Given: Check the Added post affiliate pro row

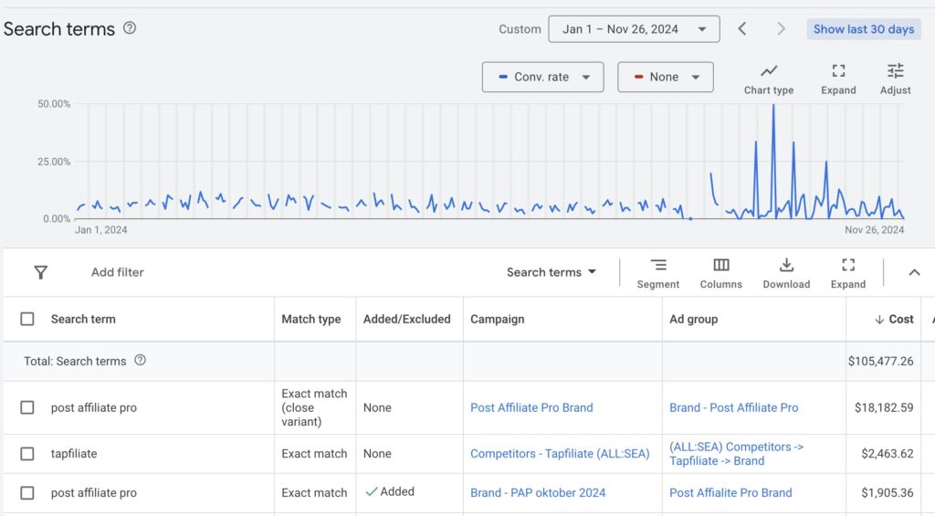Looking at the screenshot, I should coord(27,493).
